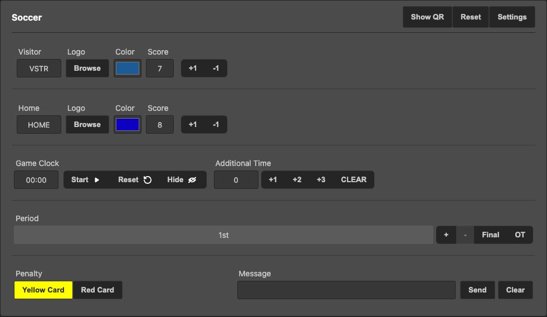Screen dimensions: 547x317
Task: Clear the additional time
Action: [354, 179]
